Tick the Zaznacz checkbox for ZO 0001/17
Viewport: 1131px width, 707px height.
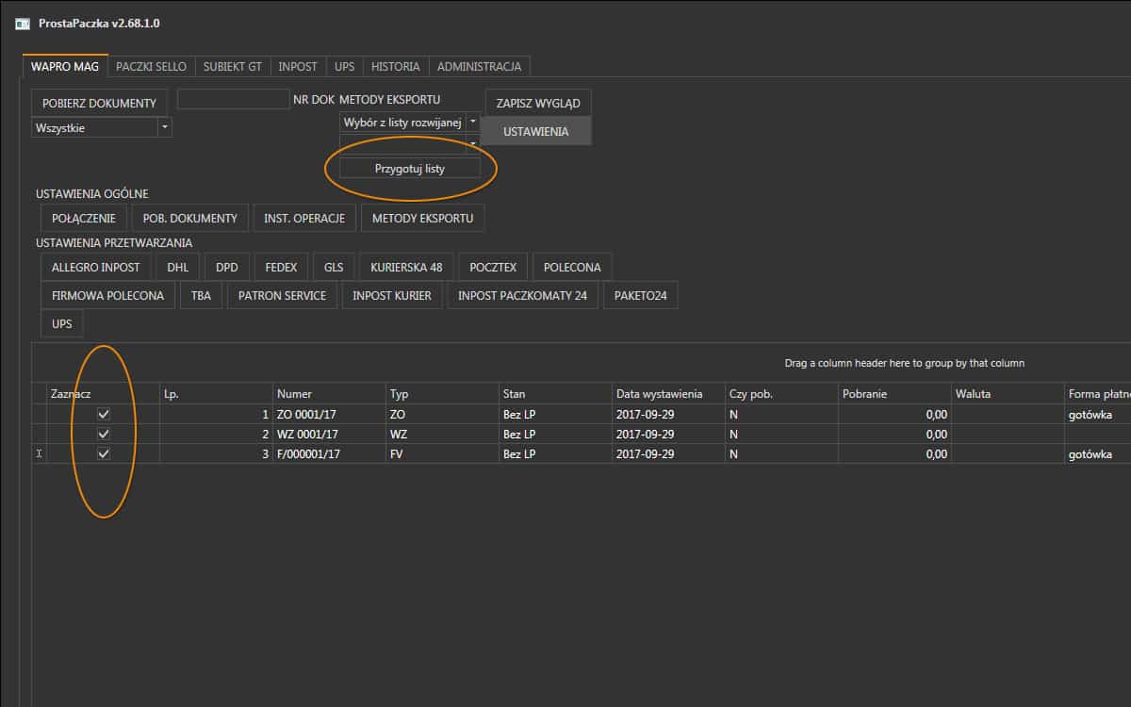(x=104, y=415)
